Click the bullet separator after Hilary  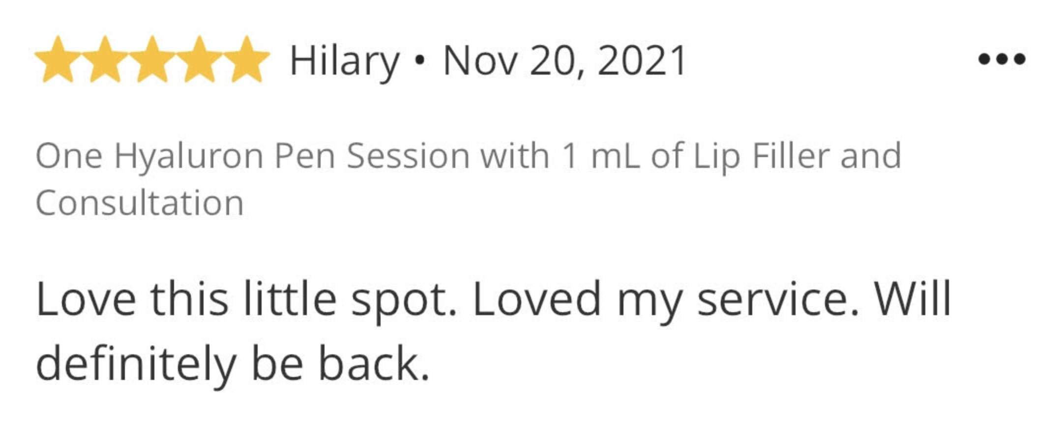coord(419,61)
